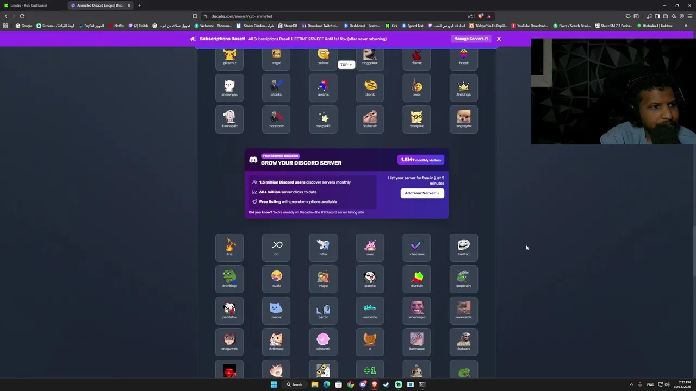
Task: Pick the :awkwardk: emoji
Action: (x=463, y=311)
